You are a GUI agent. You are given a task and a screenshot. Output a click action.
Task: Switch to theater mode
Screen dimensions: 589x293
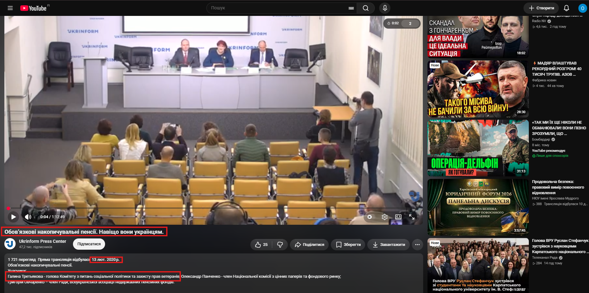click(x=398, y=217)
